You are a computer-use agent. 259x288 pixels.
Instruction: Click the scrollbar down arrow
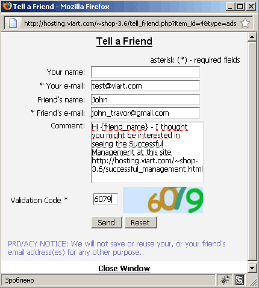point(252,268)
